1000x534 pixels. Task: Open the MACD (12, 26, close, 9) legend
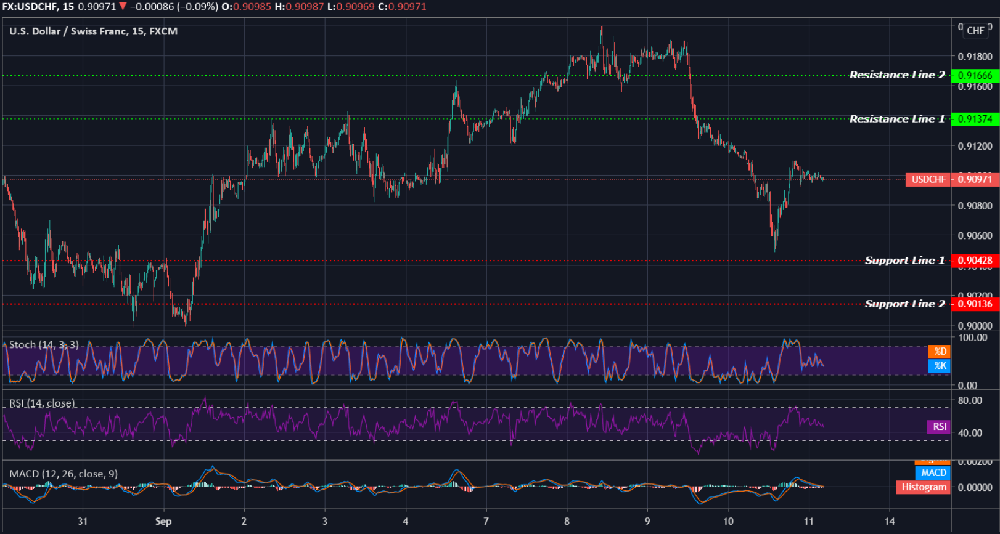click(64, 474)
